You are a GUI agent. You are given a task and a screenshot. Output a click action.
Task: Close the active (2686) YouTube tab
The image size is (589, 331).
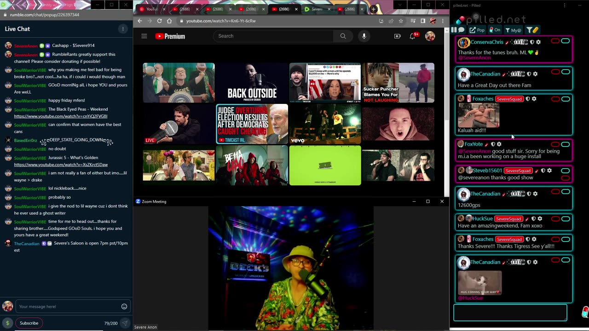click(296, 9)
